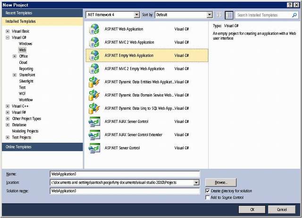The height and width of the screenshot is (218, 302).
Task: Open the Installed Templates section
Action: [x=42, y=21]
